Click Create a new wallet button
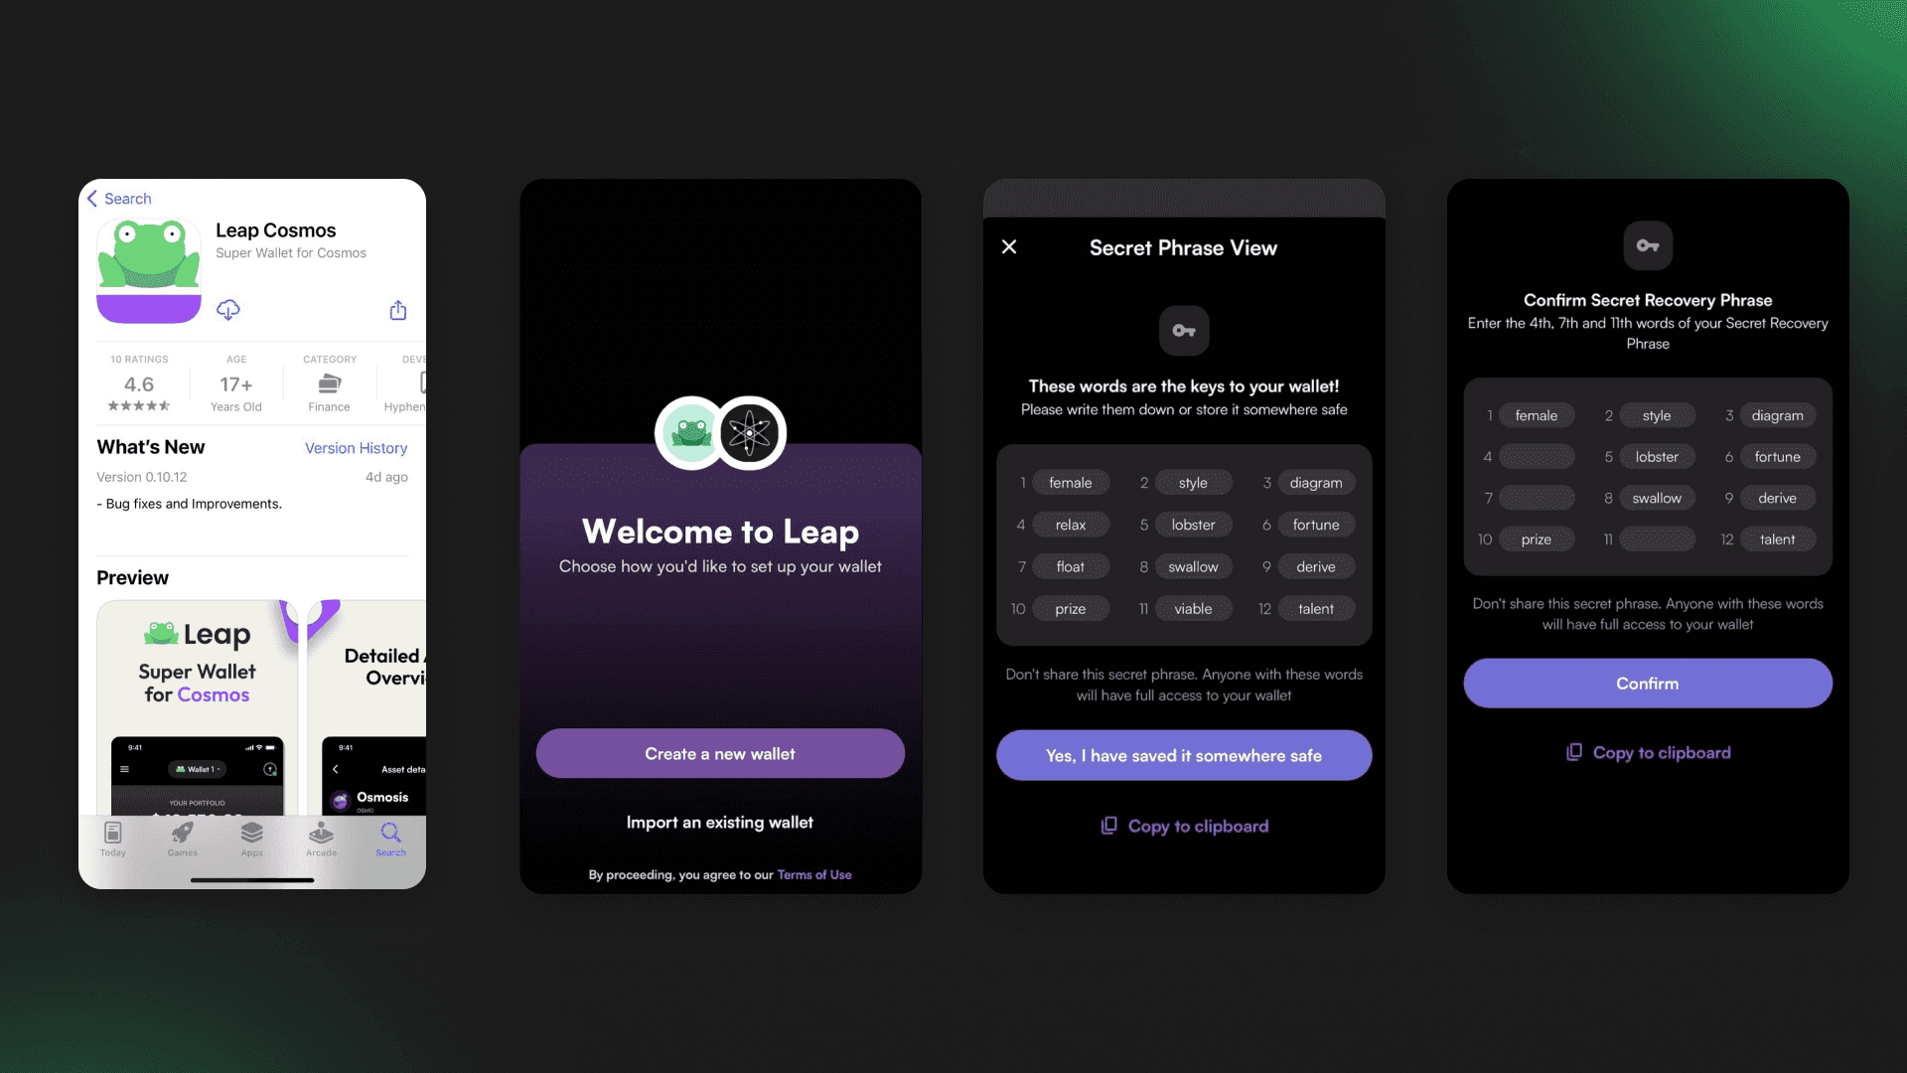1907x1073 pixels. [719, 753]
